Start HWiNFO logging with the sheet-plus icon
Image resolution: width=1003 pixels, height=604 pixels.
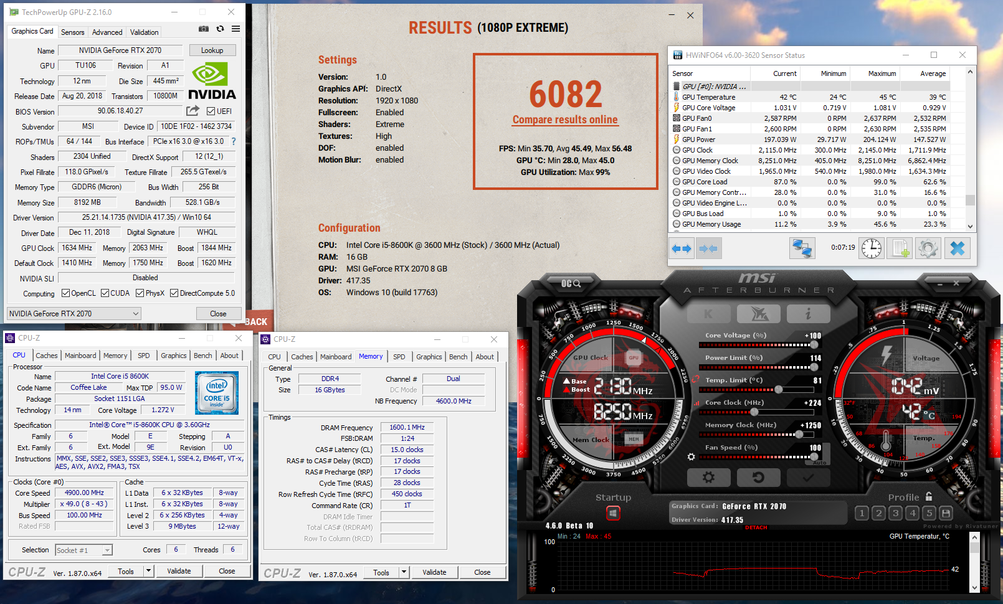(900, 249)
